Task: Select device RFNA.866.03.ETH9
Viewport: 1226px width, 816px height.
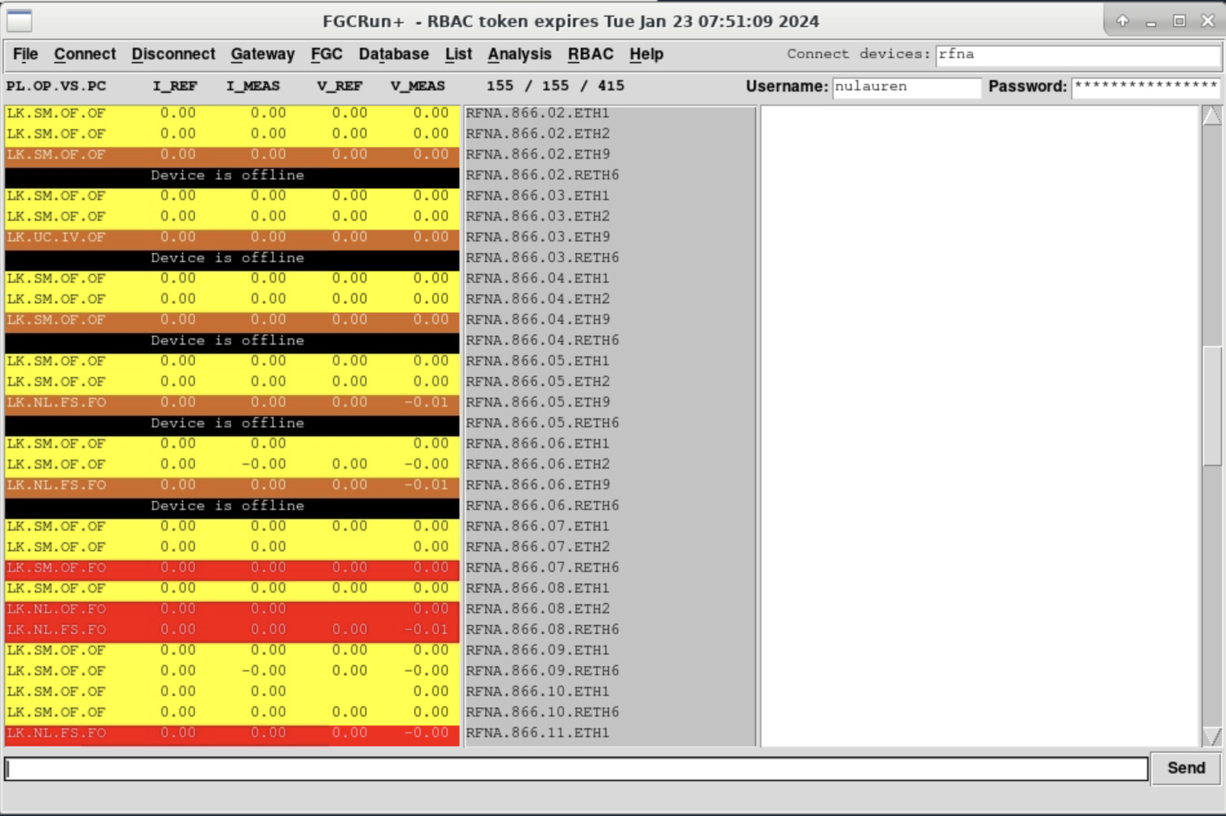Action: [x=538, y=237]
